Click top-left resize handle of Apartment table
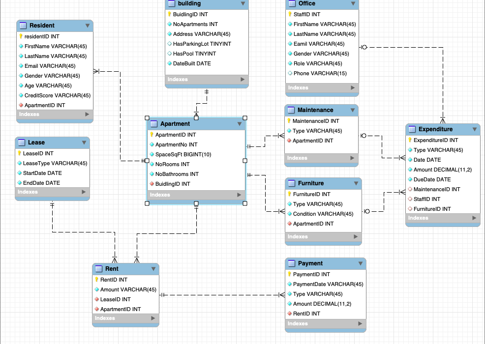Viewport: 485px width, 344px height. 147,118
